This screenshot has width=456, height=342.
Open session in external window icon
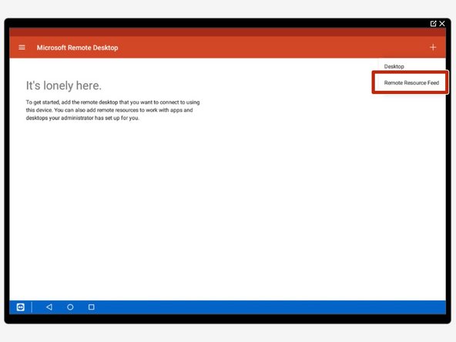pos(433,24)
